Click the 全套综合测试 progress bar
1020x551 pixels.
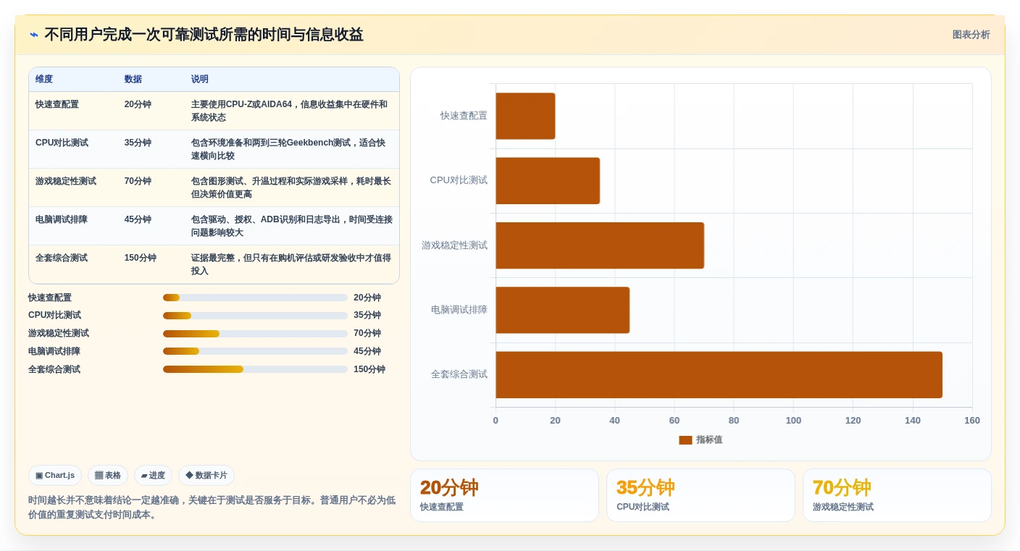point(255,369)
